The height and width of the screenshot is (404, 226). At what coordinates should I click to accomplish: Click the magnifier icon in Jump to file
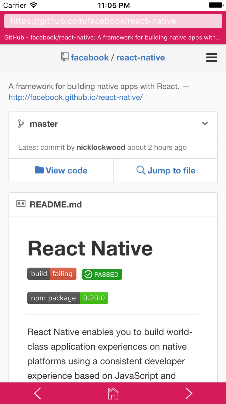click(141, 170)
